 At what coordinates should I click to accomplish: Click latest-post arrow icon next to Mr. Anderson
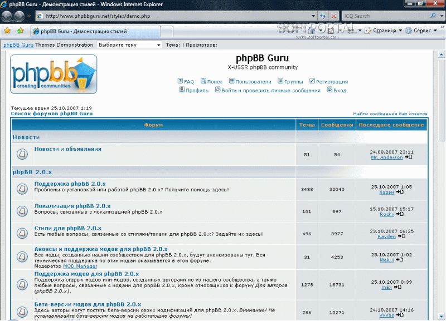(x=409, y=157)
